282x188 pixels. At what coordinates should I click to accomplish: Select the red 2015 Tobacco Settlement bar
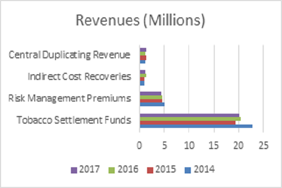click(188, 123)
